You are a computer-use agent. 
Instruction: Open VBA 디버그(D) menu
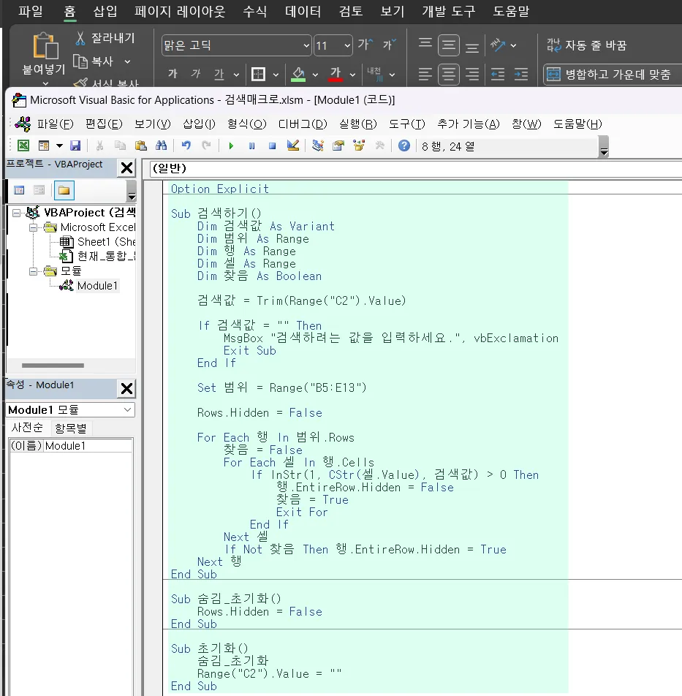(303, 124)
